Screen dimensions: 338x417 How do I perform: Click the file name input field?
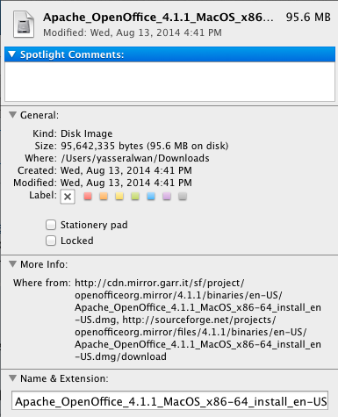(169, 400)
